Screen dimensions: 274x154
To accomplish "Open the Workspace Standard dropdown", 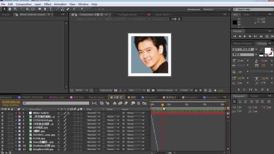I will click(217, 9).
